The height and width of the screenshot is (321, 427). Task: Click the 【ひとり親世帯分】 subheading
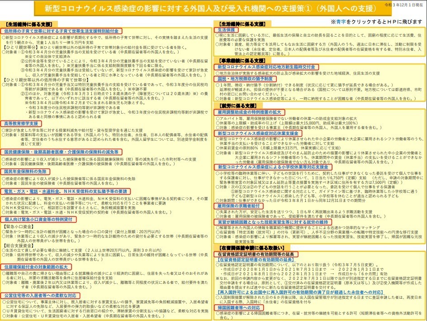(x=21, y=48)
